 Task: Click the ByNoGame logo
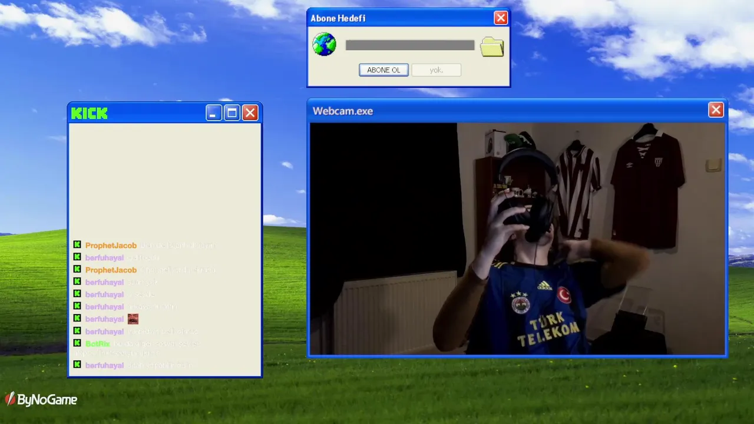[41, 400]
